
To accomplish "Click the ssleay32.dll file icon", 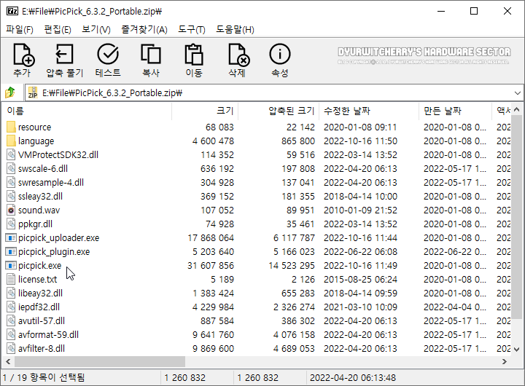I will (x=11, y=197).
